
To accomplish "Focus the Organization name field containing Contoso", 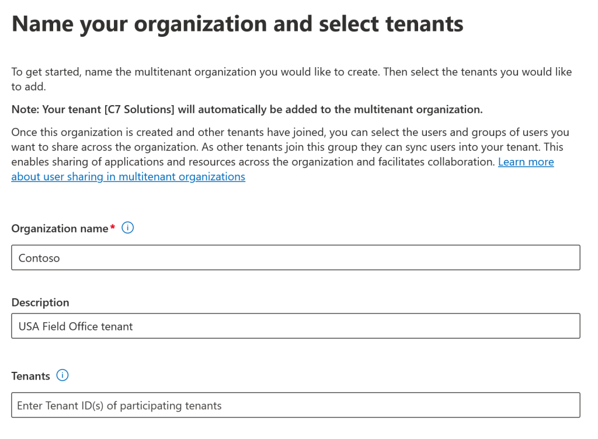I will click(x=295, y=257).
